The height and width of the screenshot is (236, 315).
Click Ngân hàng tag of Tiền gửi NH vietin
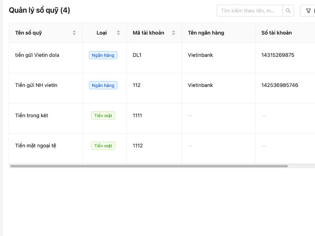103,85
